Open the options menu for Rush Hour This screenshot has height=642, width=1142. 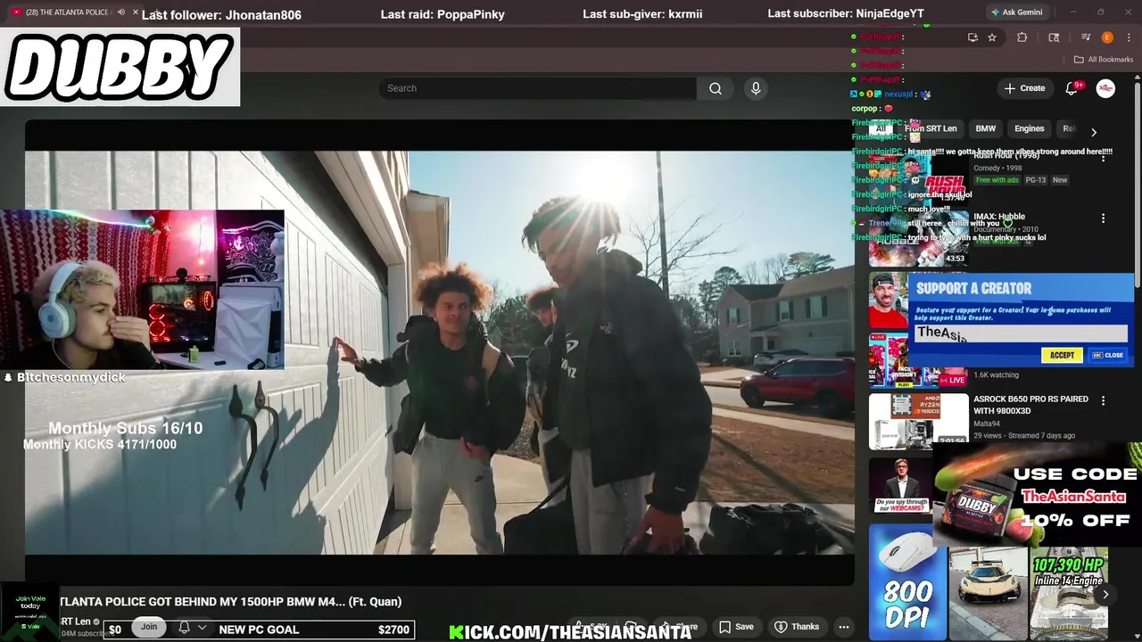point(1103,156)
